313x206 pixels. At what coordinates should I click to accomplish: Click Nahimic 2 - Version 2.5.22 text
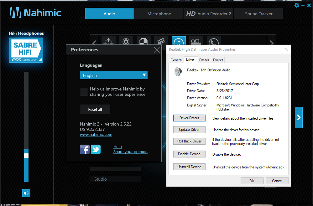pyautogui.click(x=106, y=124)
